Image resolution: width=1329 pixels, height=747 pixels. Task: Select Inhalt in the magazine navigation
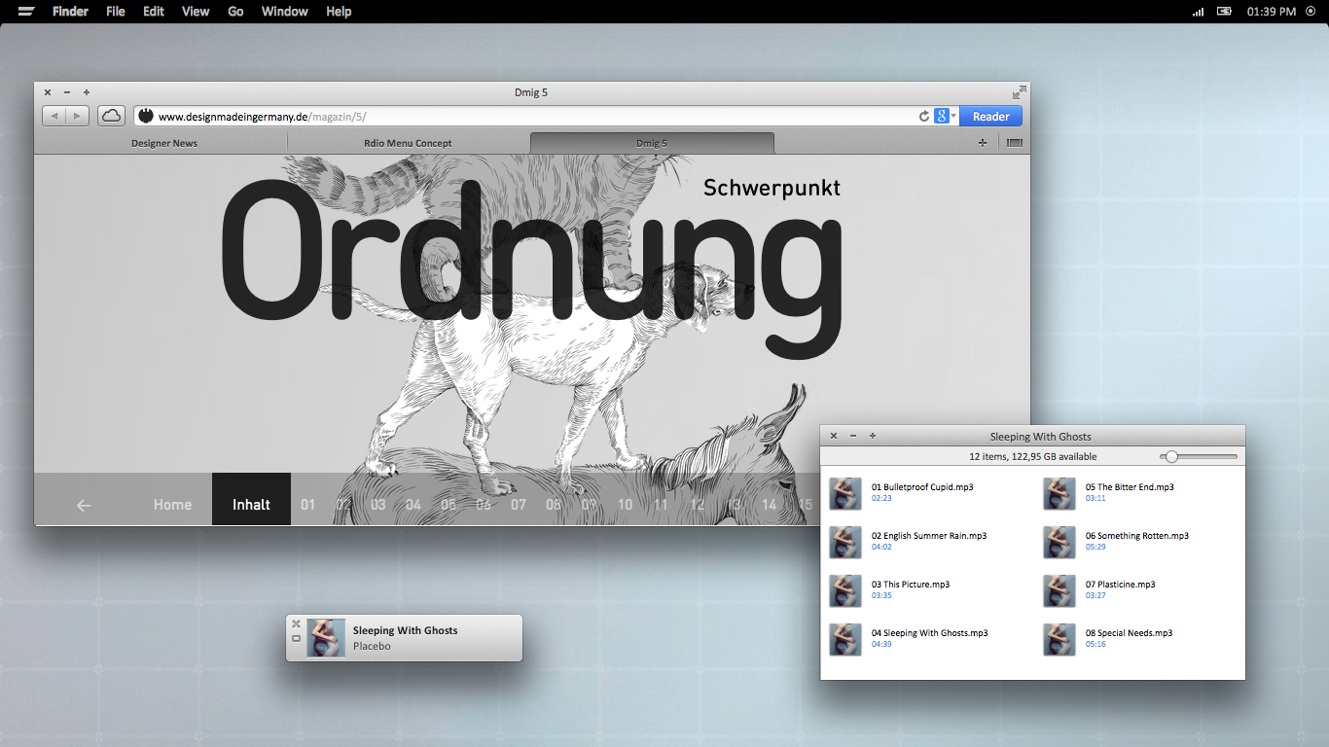[251, 499]
